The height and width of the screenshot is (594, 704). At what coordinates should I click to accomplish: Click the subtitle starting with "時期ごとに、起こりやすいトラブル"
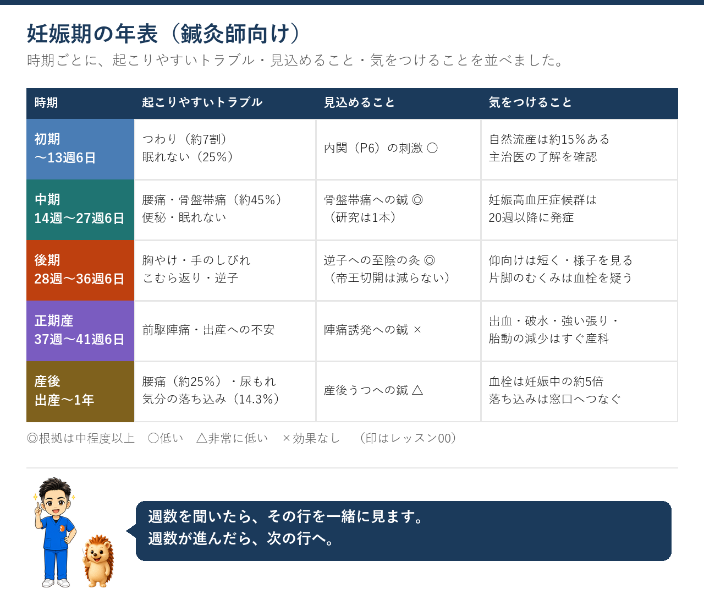click(x=296, y=60)
